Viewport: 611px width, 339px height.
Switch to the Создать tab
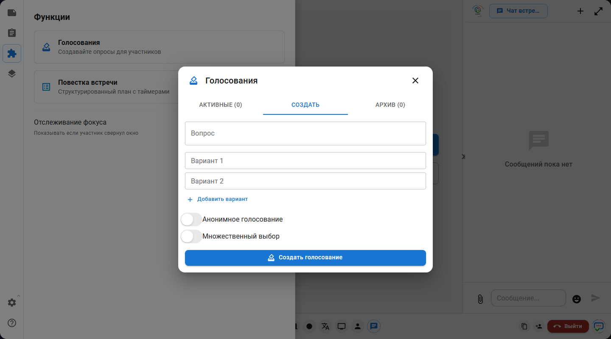[x=305, y=105]
